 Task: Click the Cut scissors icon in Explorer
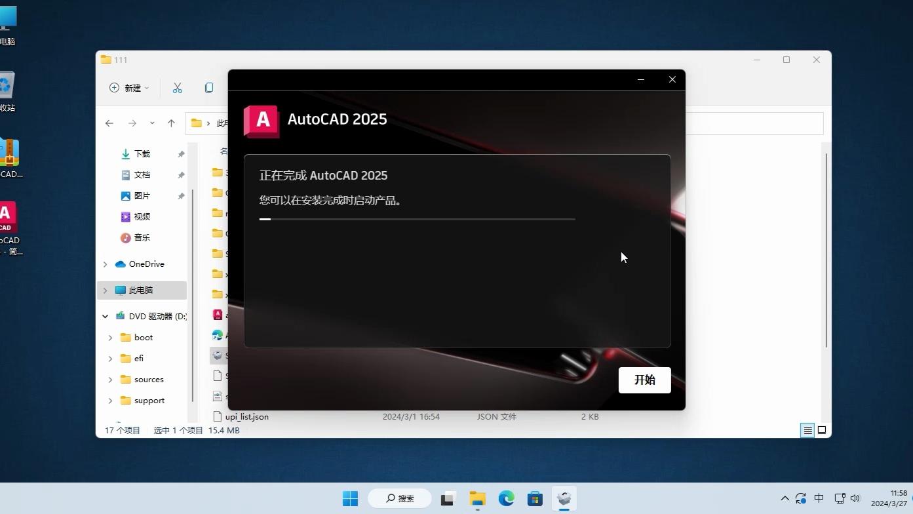(x=177, y=88)
